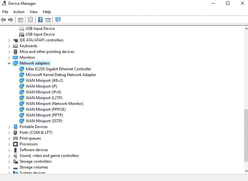The image size is (248, 181).
Task: Expand Sound, video and game controllers
Action: coord(9,156)
